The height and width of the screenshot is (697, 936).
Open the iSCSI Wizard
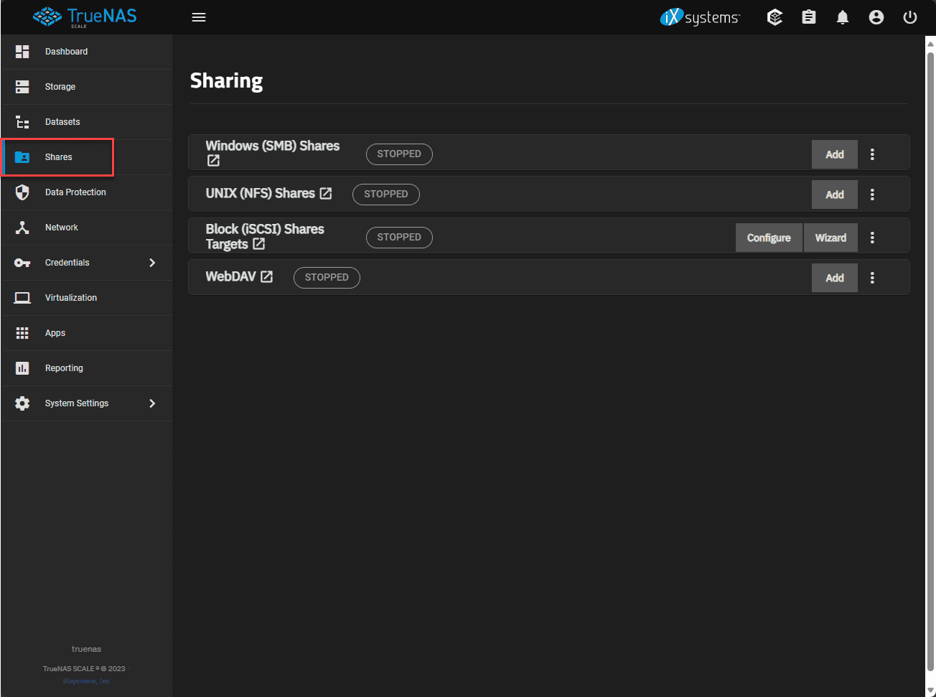tap(830, 237)
